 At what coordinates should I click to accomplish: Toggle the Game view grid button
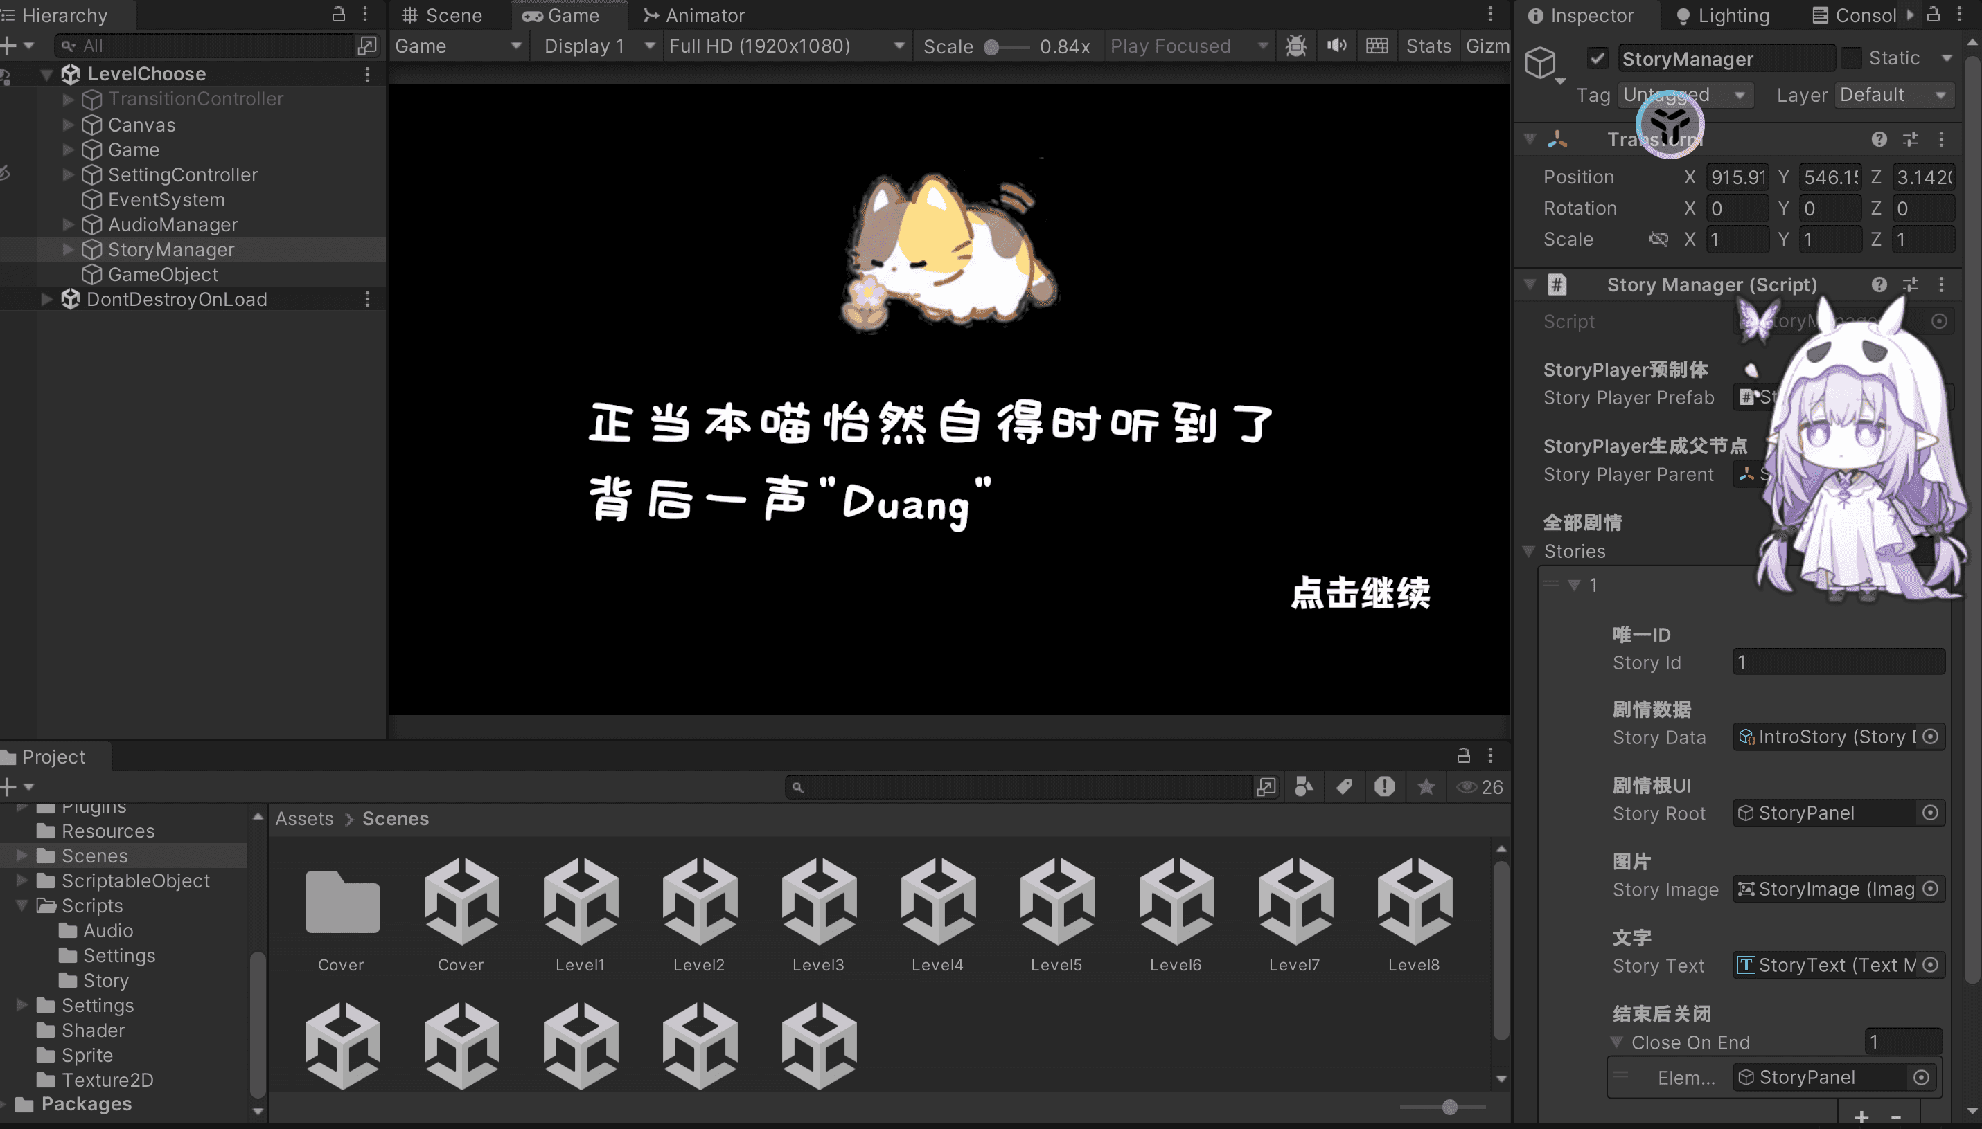pyautogui.click(x=1377, y=46)
